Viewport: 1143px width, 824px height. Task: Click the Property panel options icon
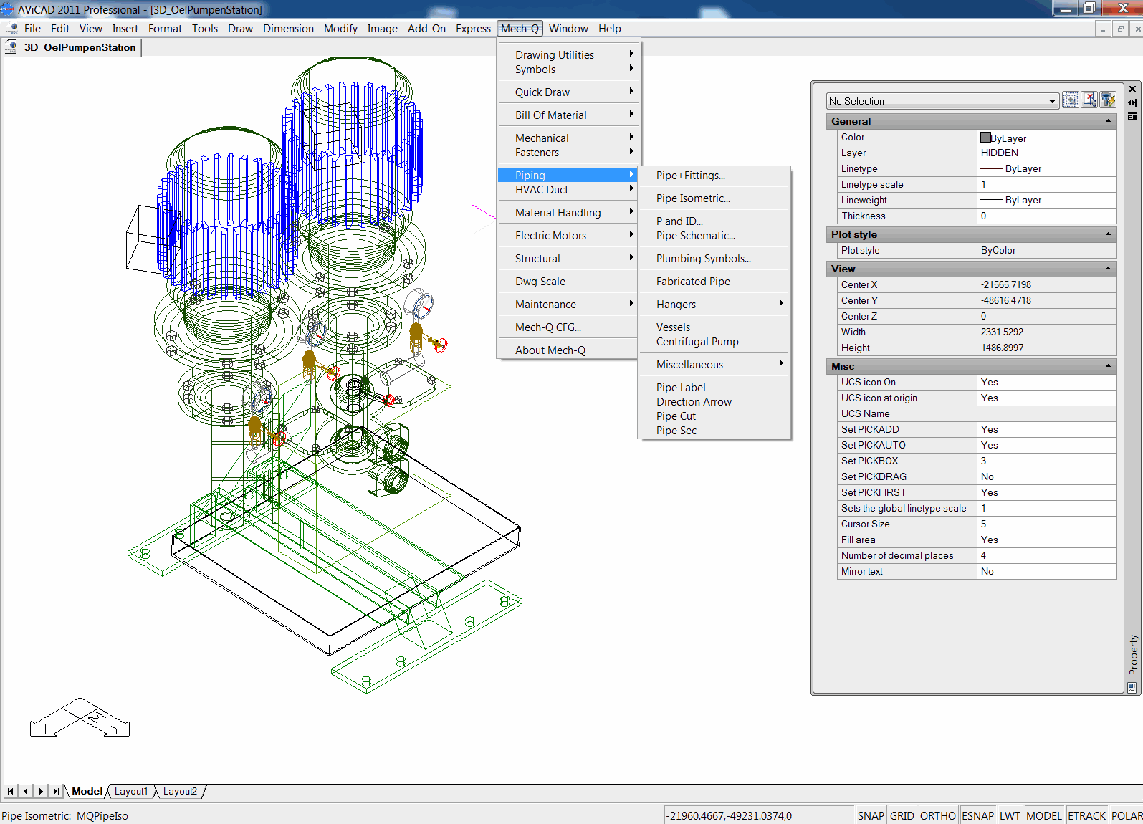tap(1132, 116)
